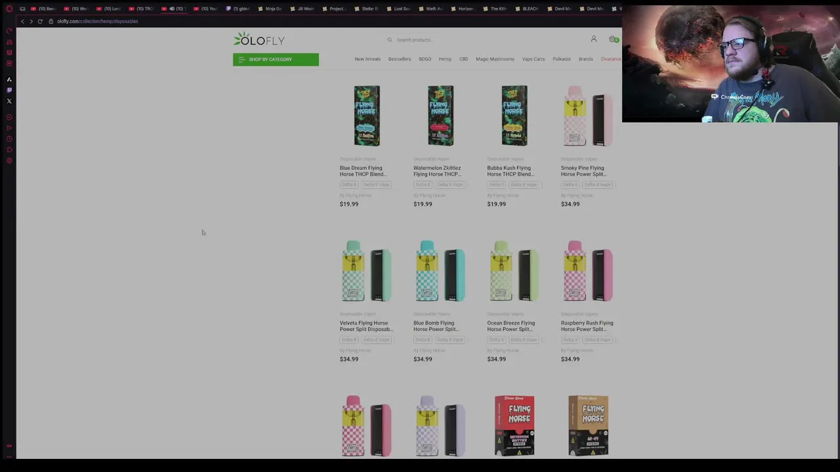Click the $34.99 price under Velveta

pos(349,359)
